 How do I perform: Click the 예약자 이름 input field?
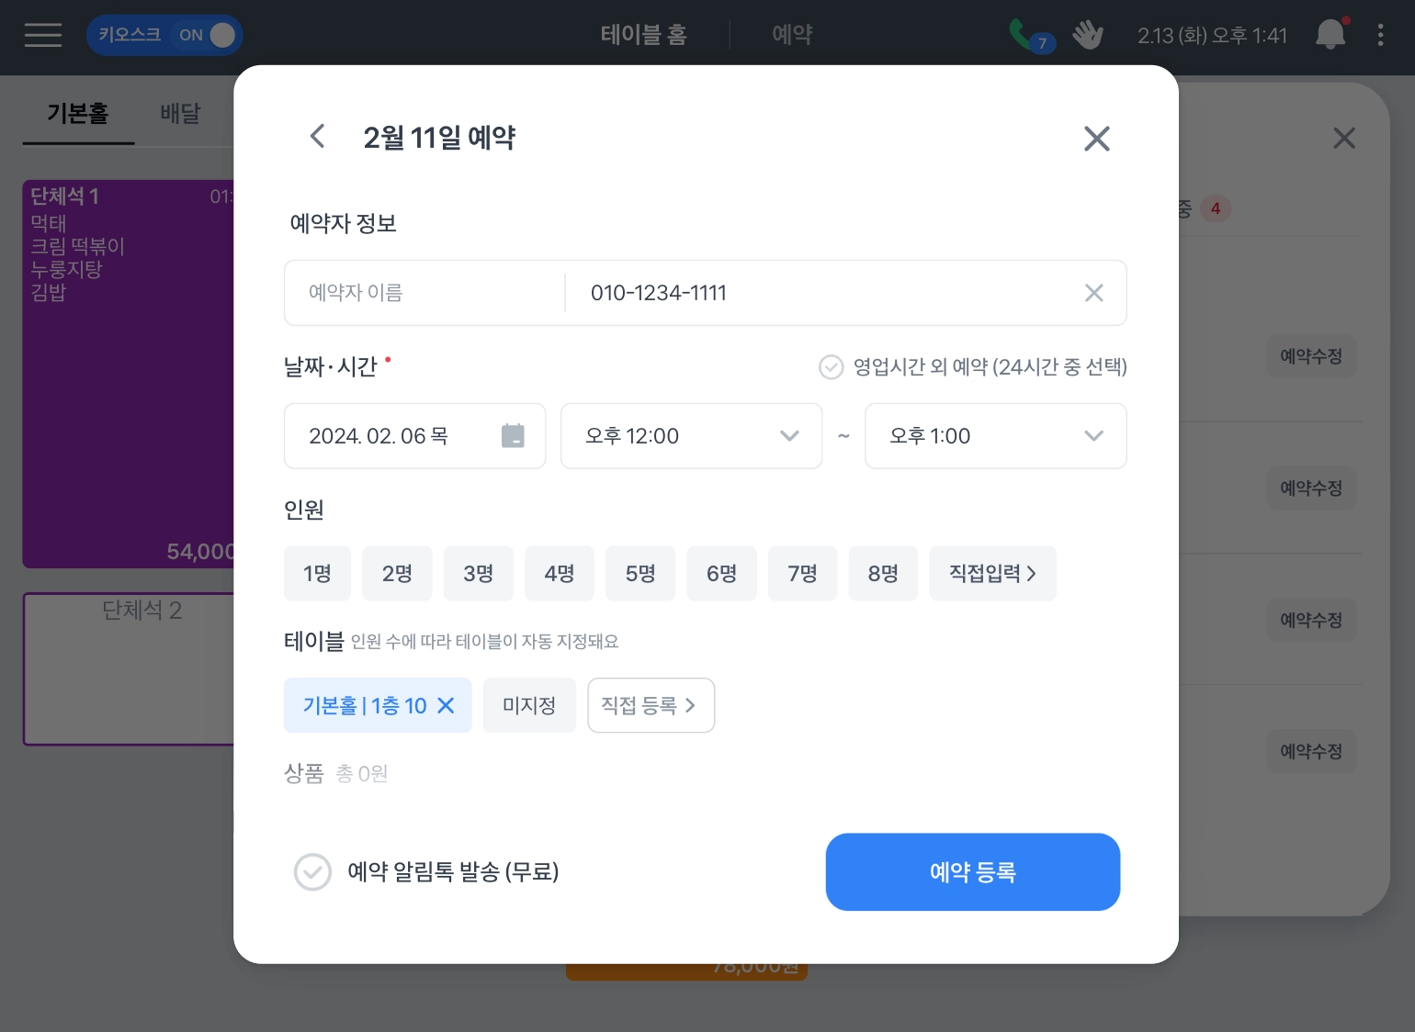[424, 293]
